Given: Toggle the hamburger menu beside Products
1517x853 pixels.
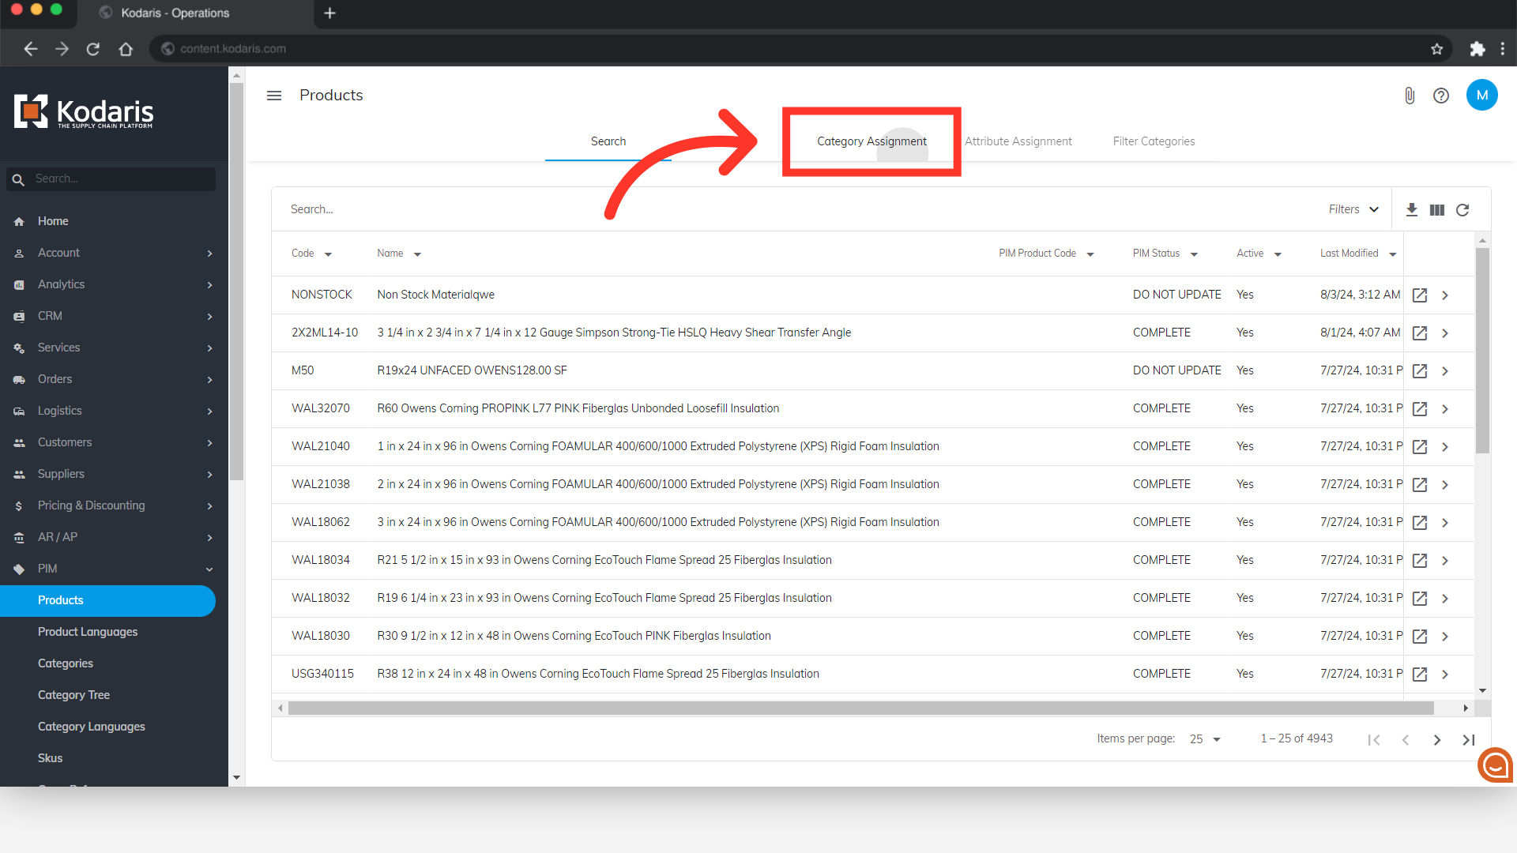Looking at the screenshot, I should pyautogui.click(x=274, y=96).
